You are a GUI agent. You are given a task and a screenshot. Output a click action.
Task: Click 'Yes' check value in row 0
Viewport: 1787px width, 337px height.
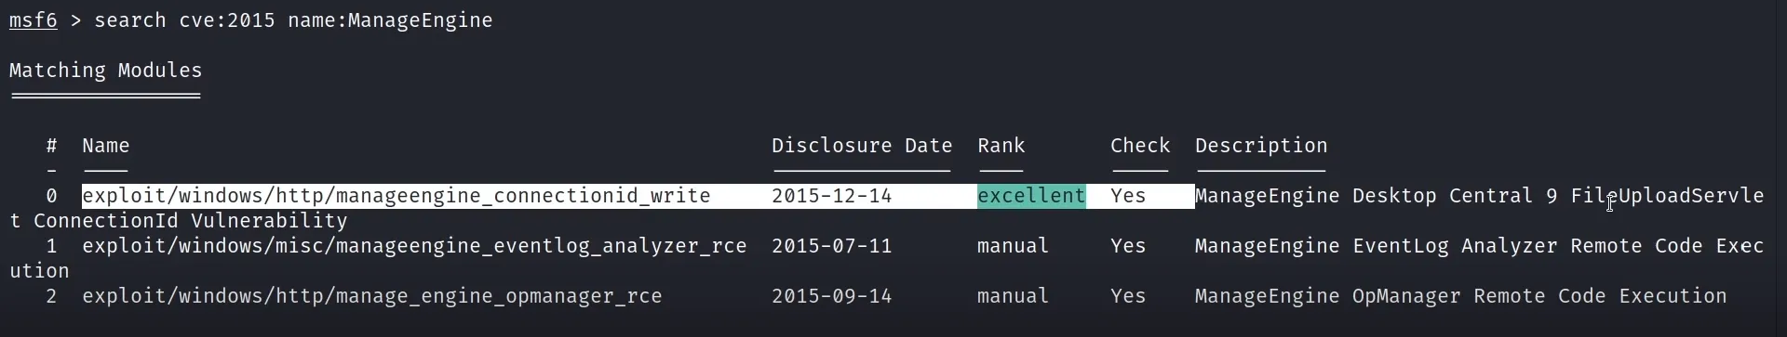tap(1128, 196)
